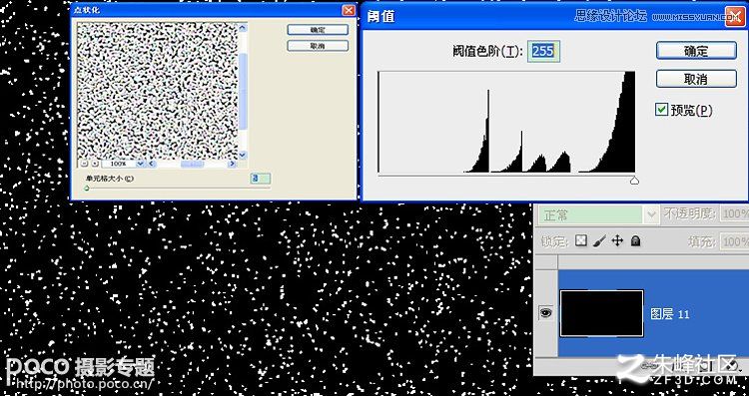Click preview vertical scroll up arrow
The height and width of the screenshot is (396, 749).
point(242,28)
